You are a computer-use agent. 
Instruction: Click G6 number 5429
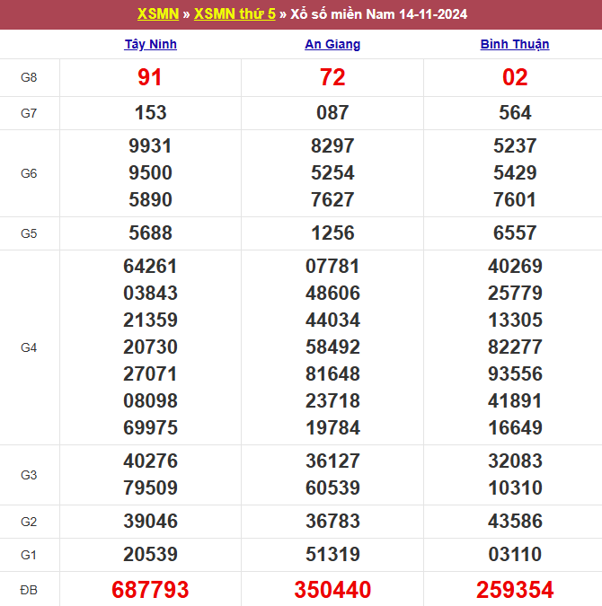(x=515, y=172)
